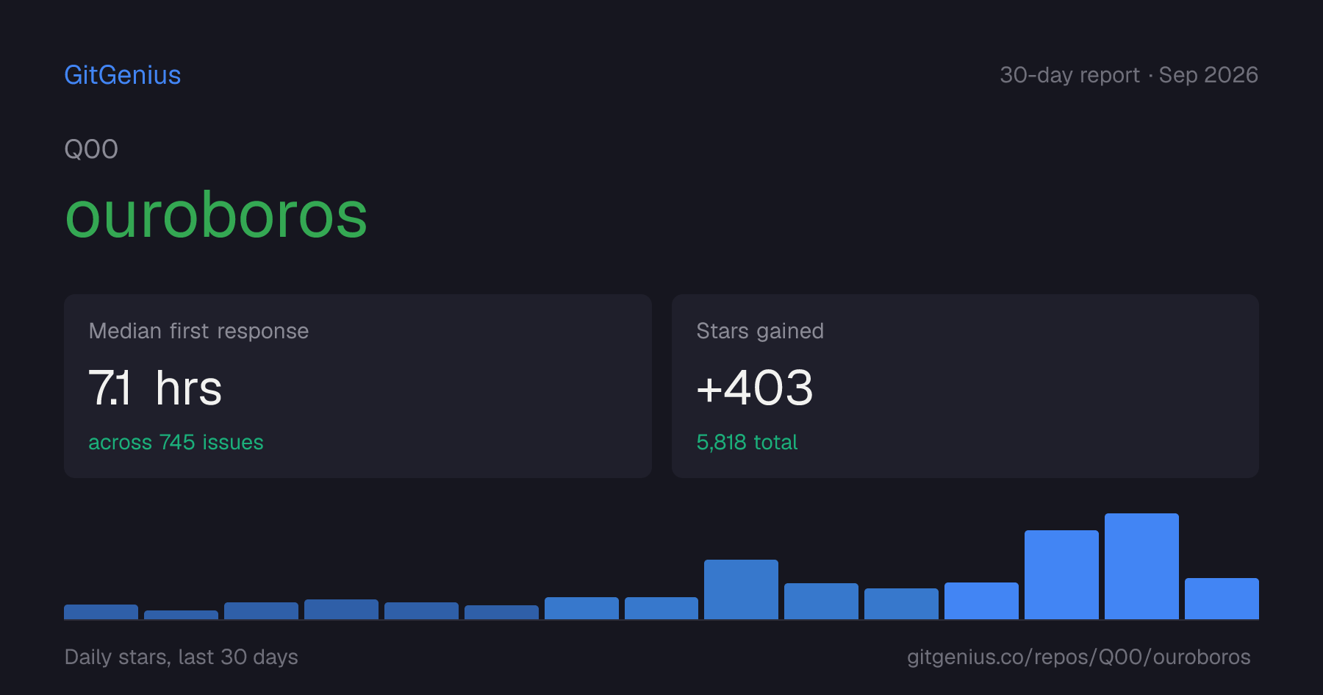
Task: Click the 7.1 hrs value
Action: [155, 388]
